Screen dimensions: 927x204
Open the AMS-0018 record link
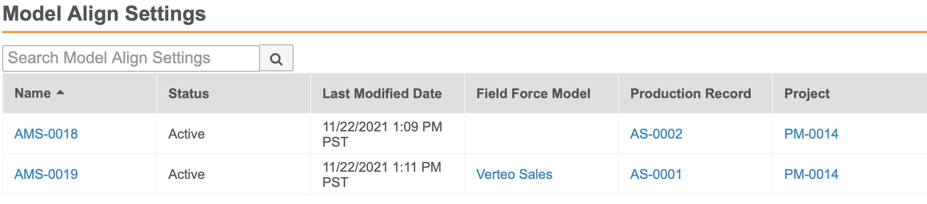click(46, 134)
